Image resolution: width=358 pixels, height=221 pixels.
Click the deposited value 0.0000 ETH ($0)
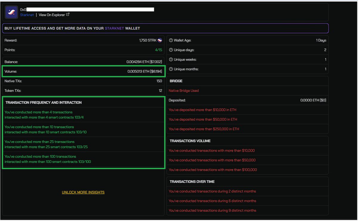click(313, 100)
